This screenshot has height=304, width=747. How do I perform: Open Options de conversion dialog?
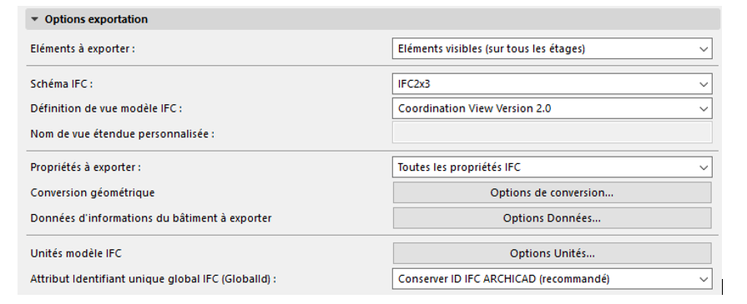[x=553, y=192]
